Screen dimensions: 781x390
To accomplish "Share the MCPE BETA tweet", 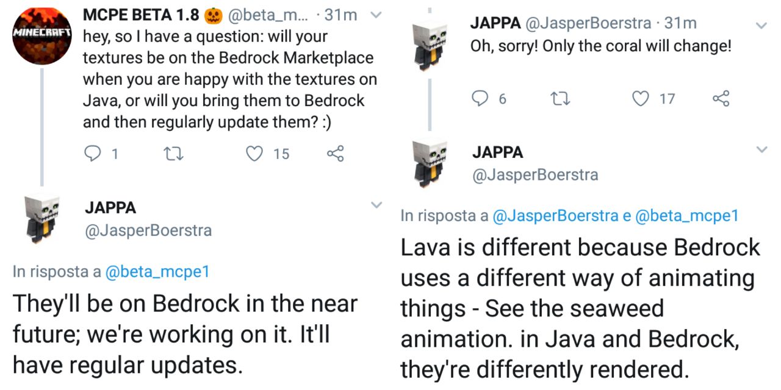I will pos(336,154).
